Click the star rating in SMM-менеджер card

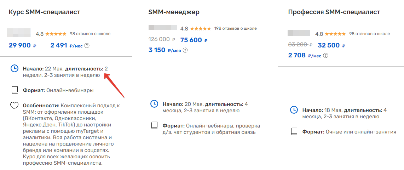point(201,28)
